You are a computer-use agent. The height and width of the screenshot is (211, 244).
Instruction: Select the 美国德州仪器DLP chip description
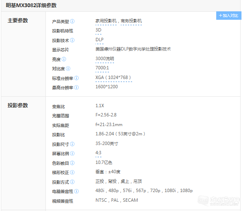point(133,49)
